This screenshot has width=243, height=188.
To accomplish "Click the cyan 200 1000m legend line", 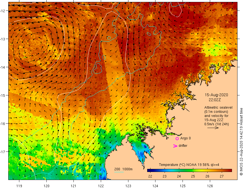I will tap(119, 172).
